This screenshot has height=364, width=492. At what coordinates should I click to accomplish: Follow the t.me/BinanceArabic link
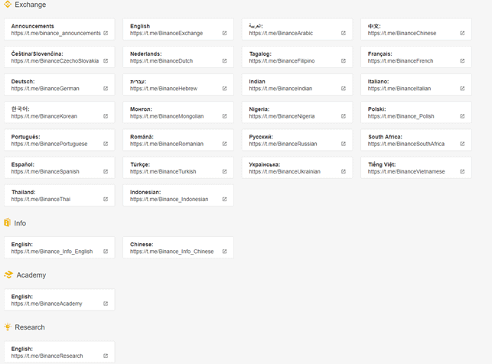pyautogui.click(x=281, y=33)
